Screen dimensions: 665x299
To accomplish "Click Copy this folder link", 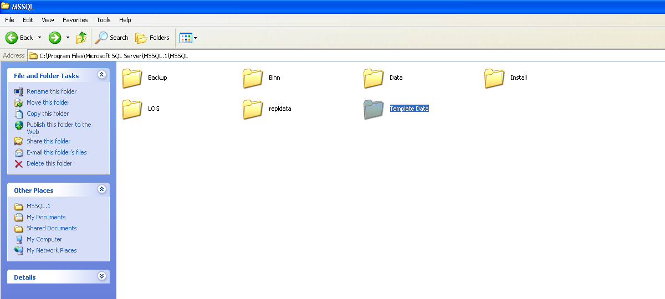I will pos(48,114).
